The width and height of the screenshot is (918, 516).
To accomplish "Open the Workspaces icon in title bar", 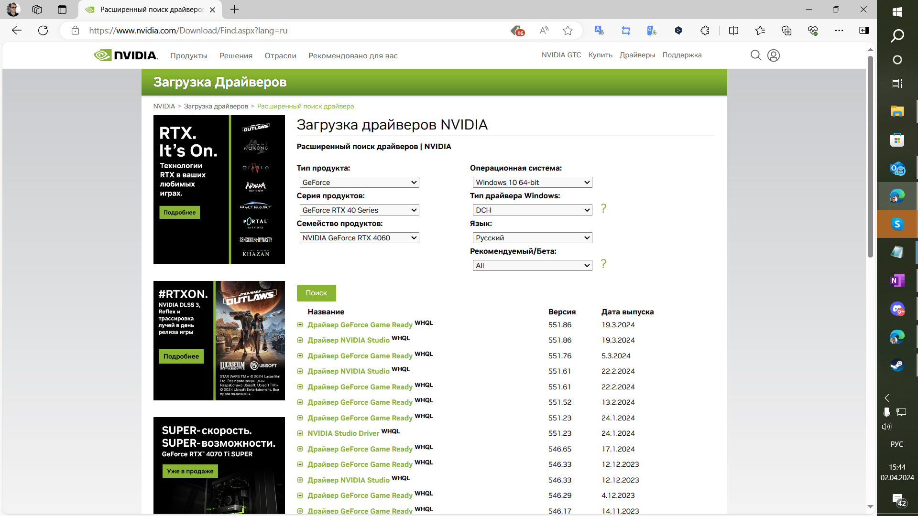I will pyautogui.click(x=37, y=10).
